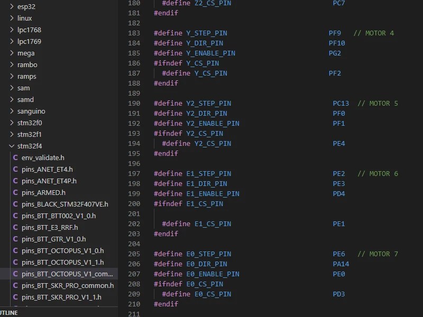Viewport: 423px width, 317px height.
Task: Click the C icon for pins_BTT_SKR_PRO_common.h
Action: pos(15,285)
